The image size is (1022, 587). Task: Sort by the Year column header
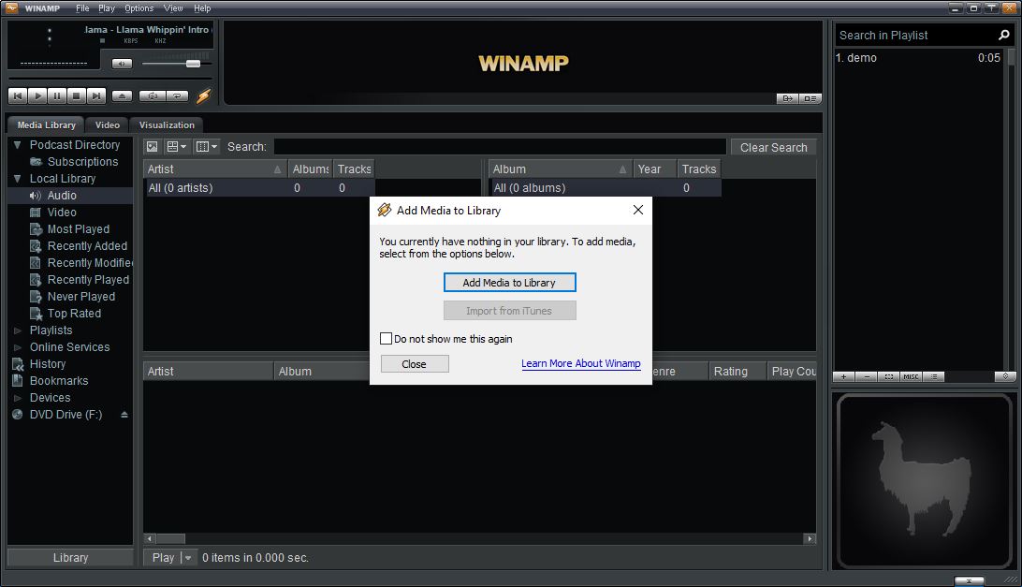[654, 169]
